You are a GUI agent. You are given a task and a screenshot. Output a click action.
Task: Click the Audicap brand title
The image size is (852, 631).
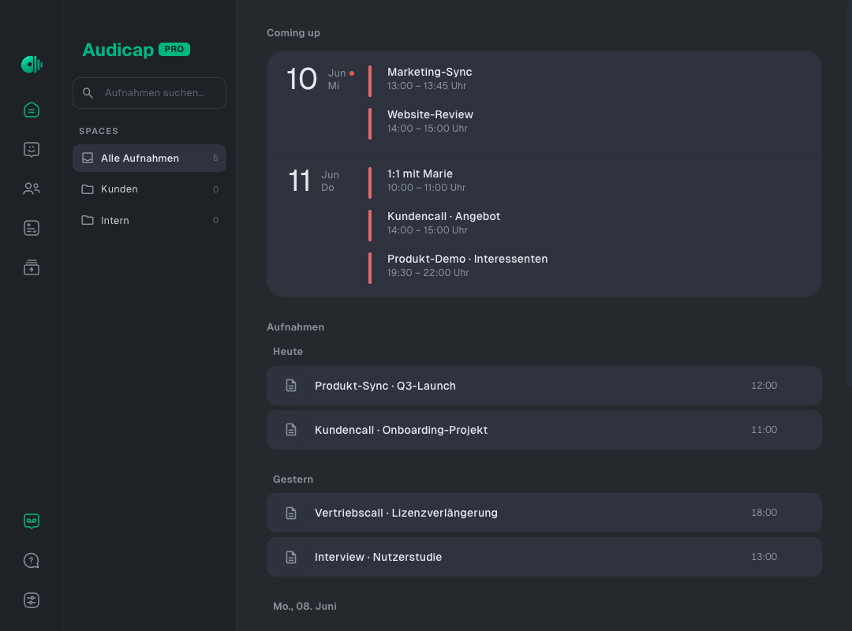[x=118, y=50]
